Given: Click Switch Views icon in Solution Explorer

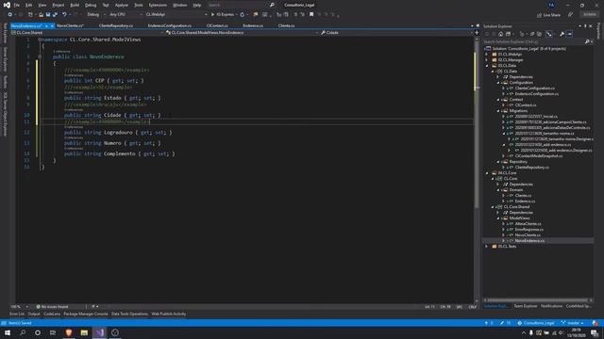Looking at the screenshot, I should click(x=508, y=34).
